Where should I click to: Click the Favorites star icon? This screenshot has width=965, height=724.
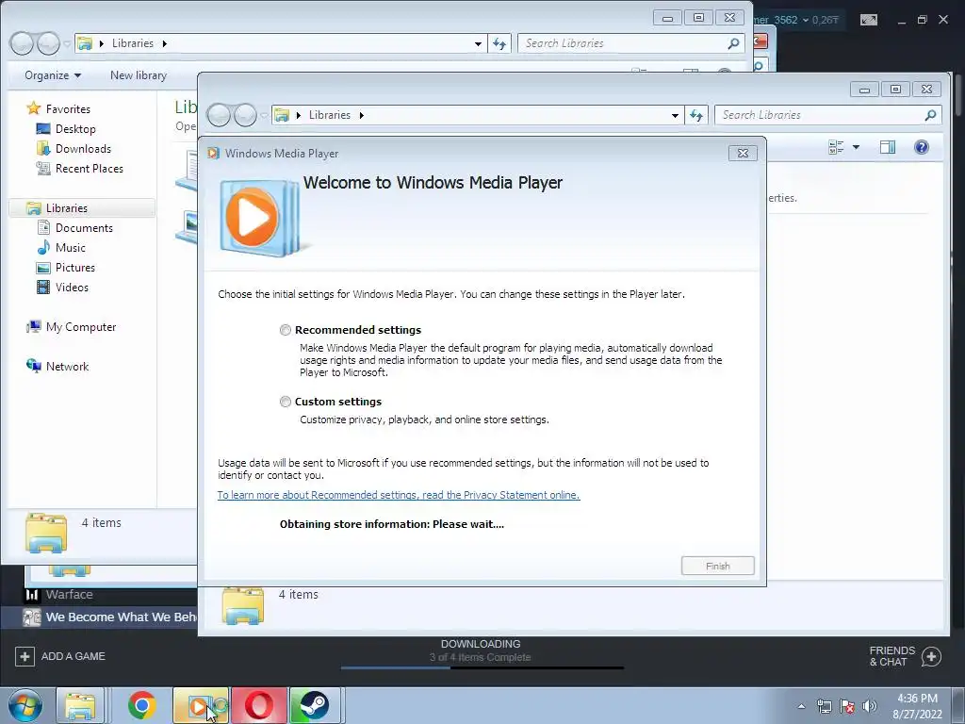pos(34,108)
